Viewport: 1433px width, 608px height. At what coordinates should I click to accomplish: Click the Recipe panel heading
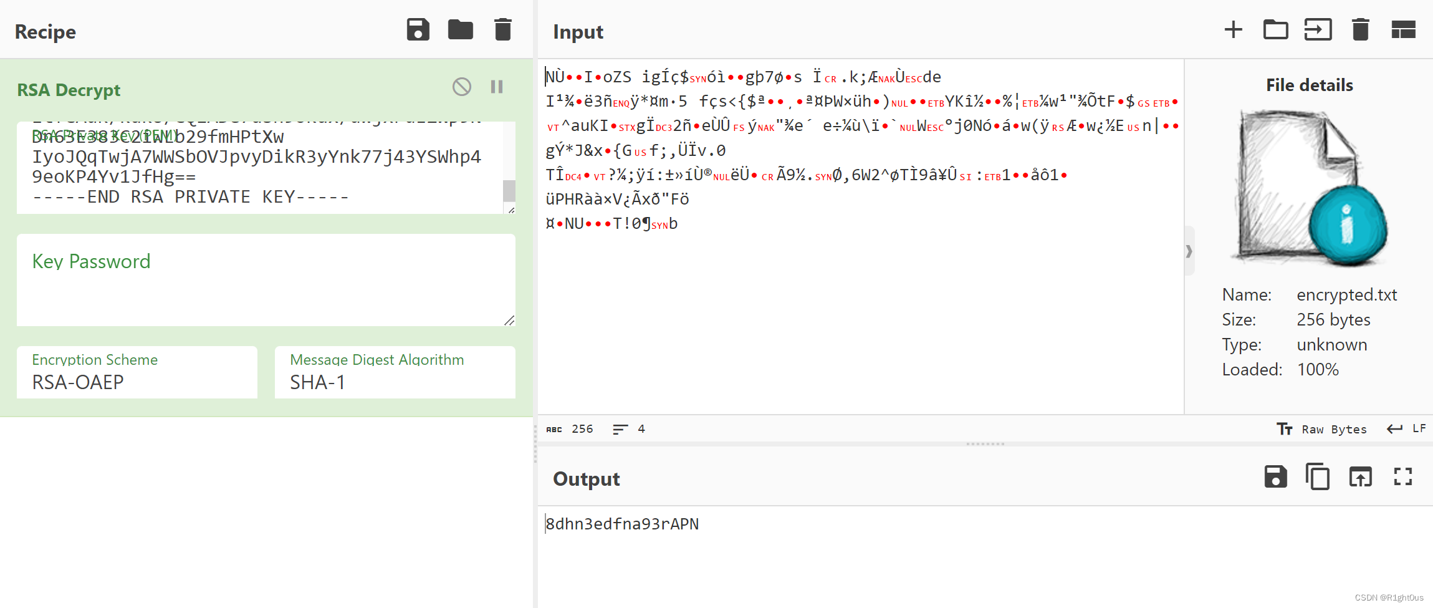(x=46, y=32)
